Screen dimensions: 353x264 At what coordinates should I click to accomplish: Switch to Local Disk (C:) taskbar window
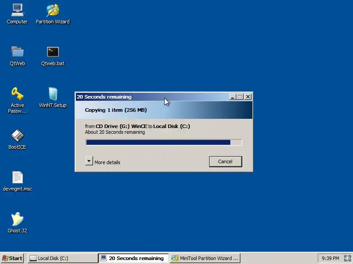coord(63,258)
